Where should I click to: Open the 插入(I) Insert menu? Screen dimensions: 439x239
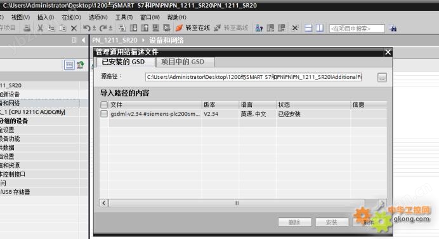(x=46, y=17)
